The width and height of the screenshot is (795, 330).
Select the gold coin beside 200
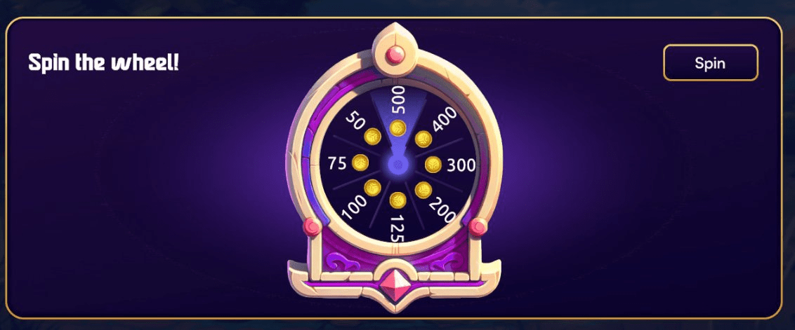point(423,190)
